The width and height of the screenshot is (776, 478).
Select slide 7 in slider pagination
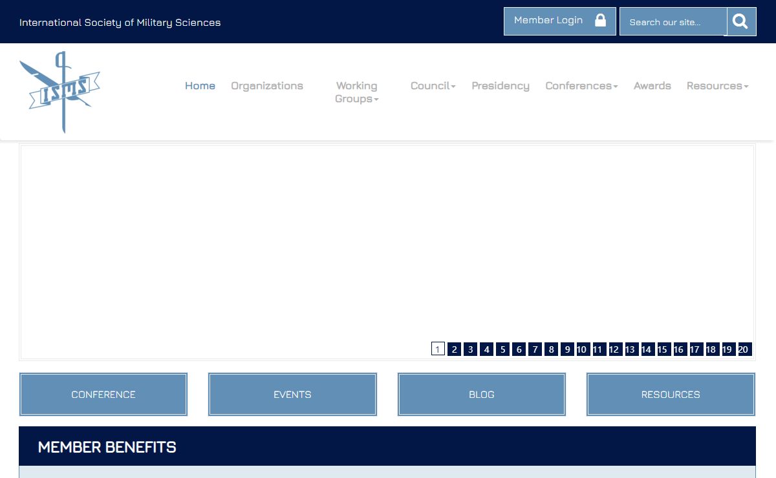point(535,349)
